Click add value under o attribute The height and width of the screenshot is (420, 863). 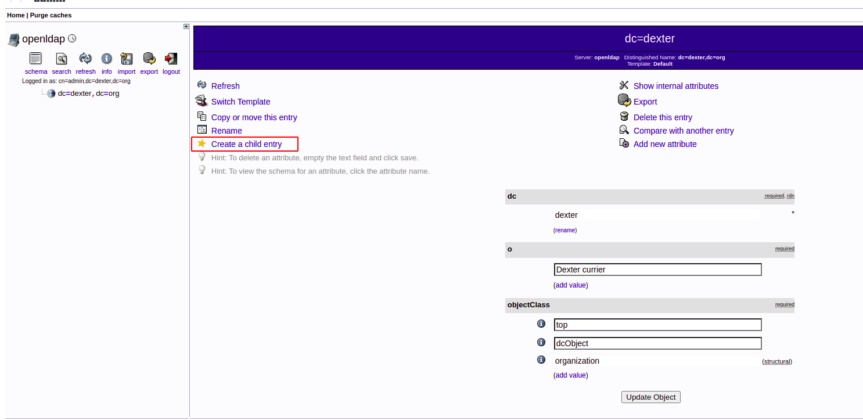coord(570,285)
